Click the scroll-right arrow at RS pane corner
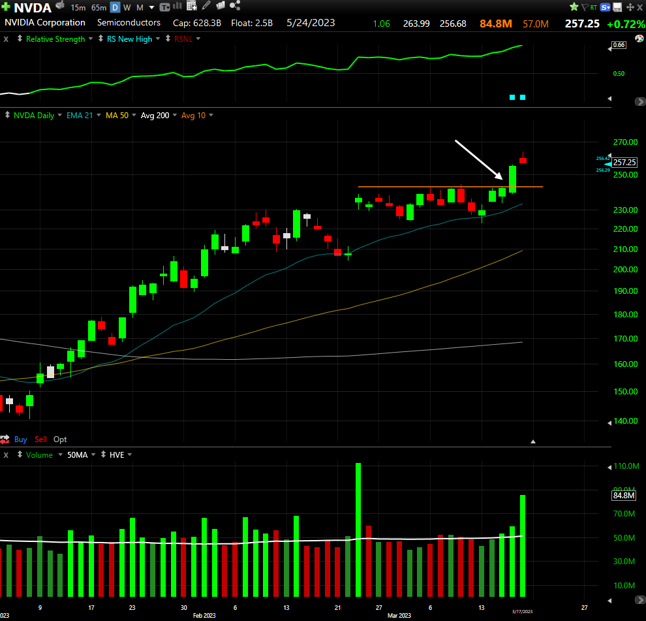The image size is (646, 621). click(x=640, y=101)
